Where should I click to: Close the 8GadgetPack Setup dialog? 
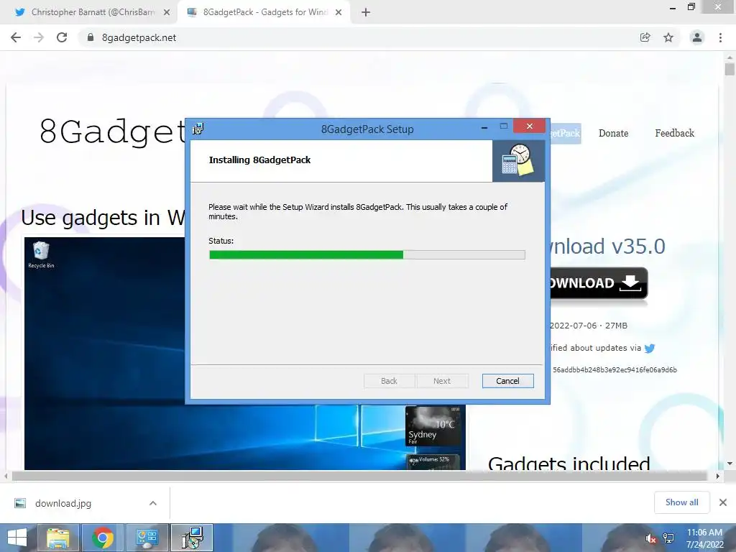pyautogui.click(x=530, y=126)
